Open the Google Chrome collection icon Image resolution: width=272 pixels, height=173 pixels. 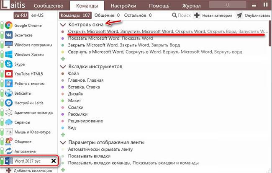9,26
